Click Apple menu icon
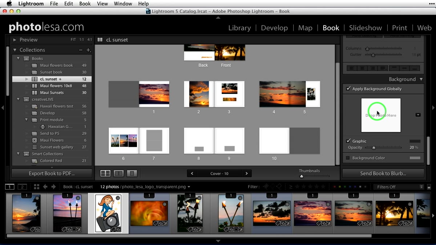Screen dimensions: 436x245 point(9,4)
